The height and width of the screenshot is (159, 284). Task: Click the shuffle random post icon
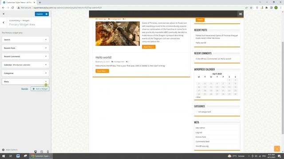click(x=241, y=14)
